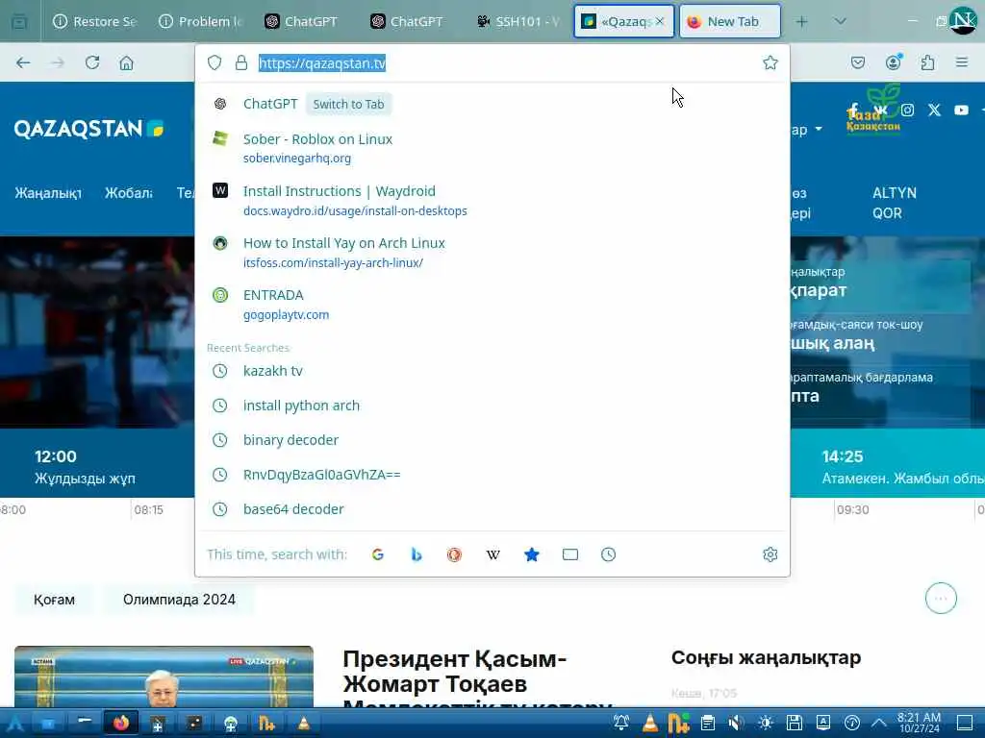
Task: Open the Firefox hamburger application menu
Action: pyautogui.click(x=961, y=62)
